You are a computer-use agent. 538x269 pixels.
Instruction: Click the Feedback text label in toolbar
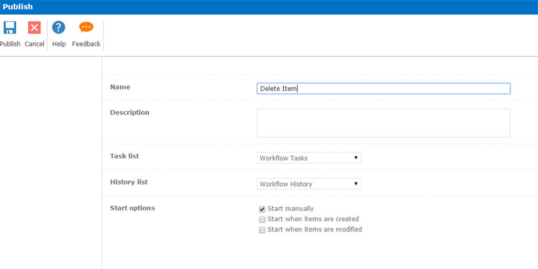86,44
